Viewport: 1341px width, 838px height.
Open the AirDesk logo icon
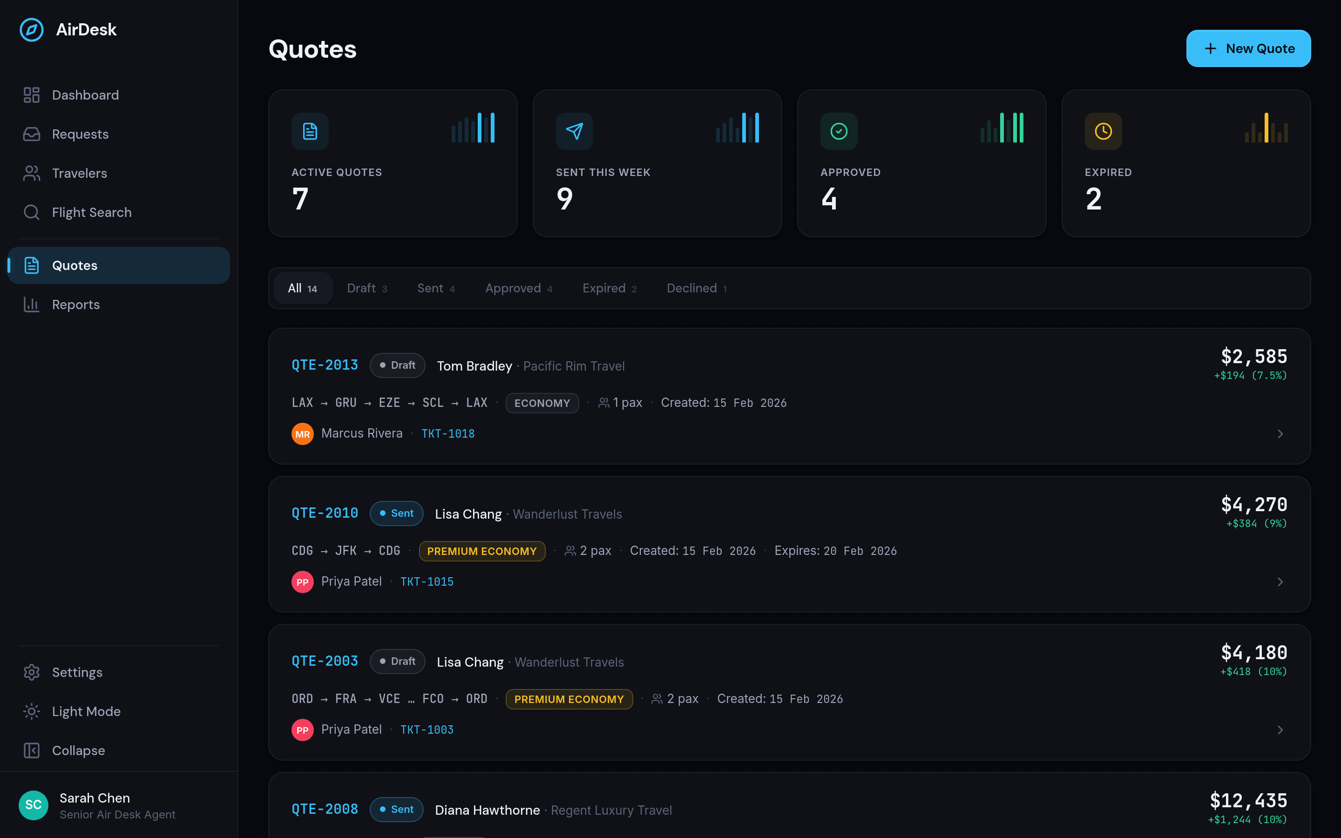(x=32, y=29)
